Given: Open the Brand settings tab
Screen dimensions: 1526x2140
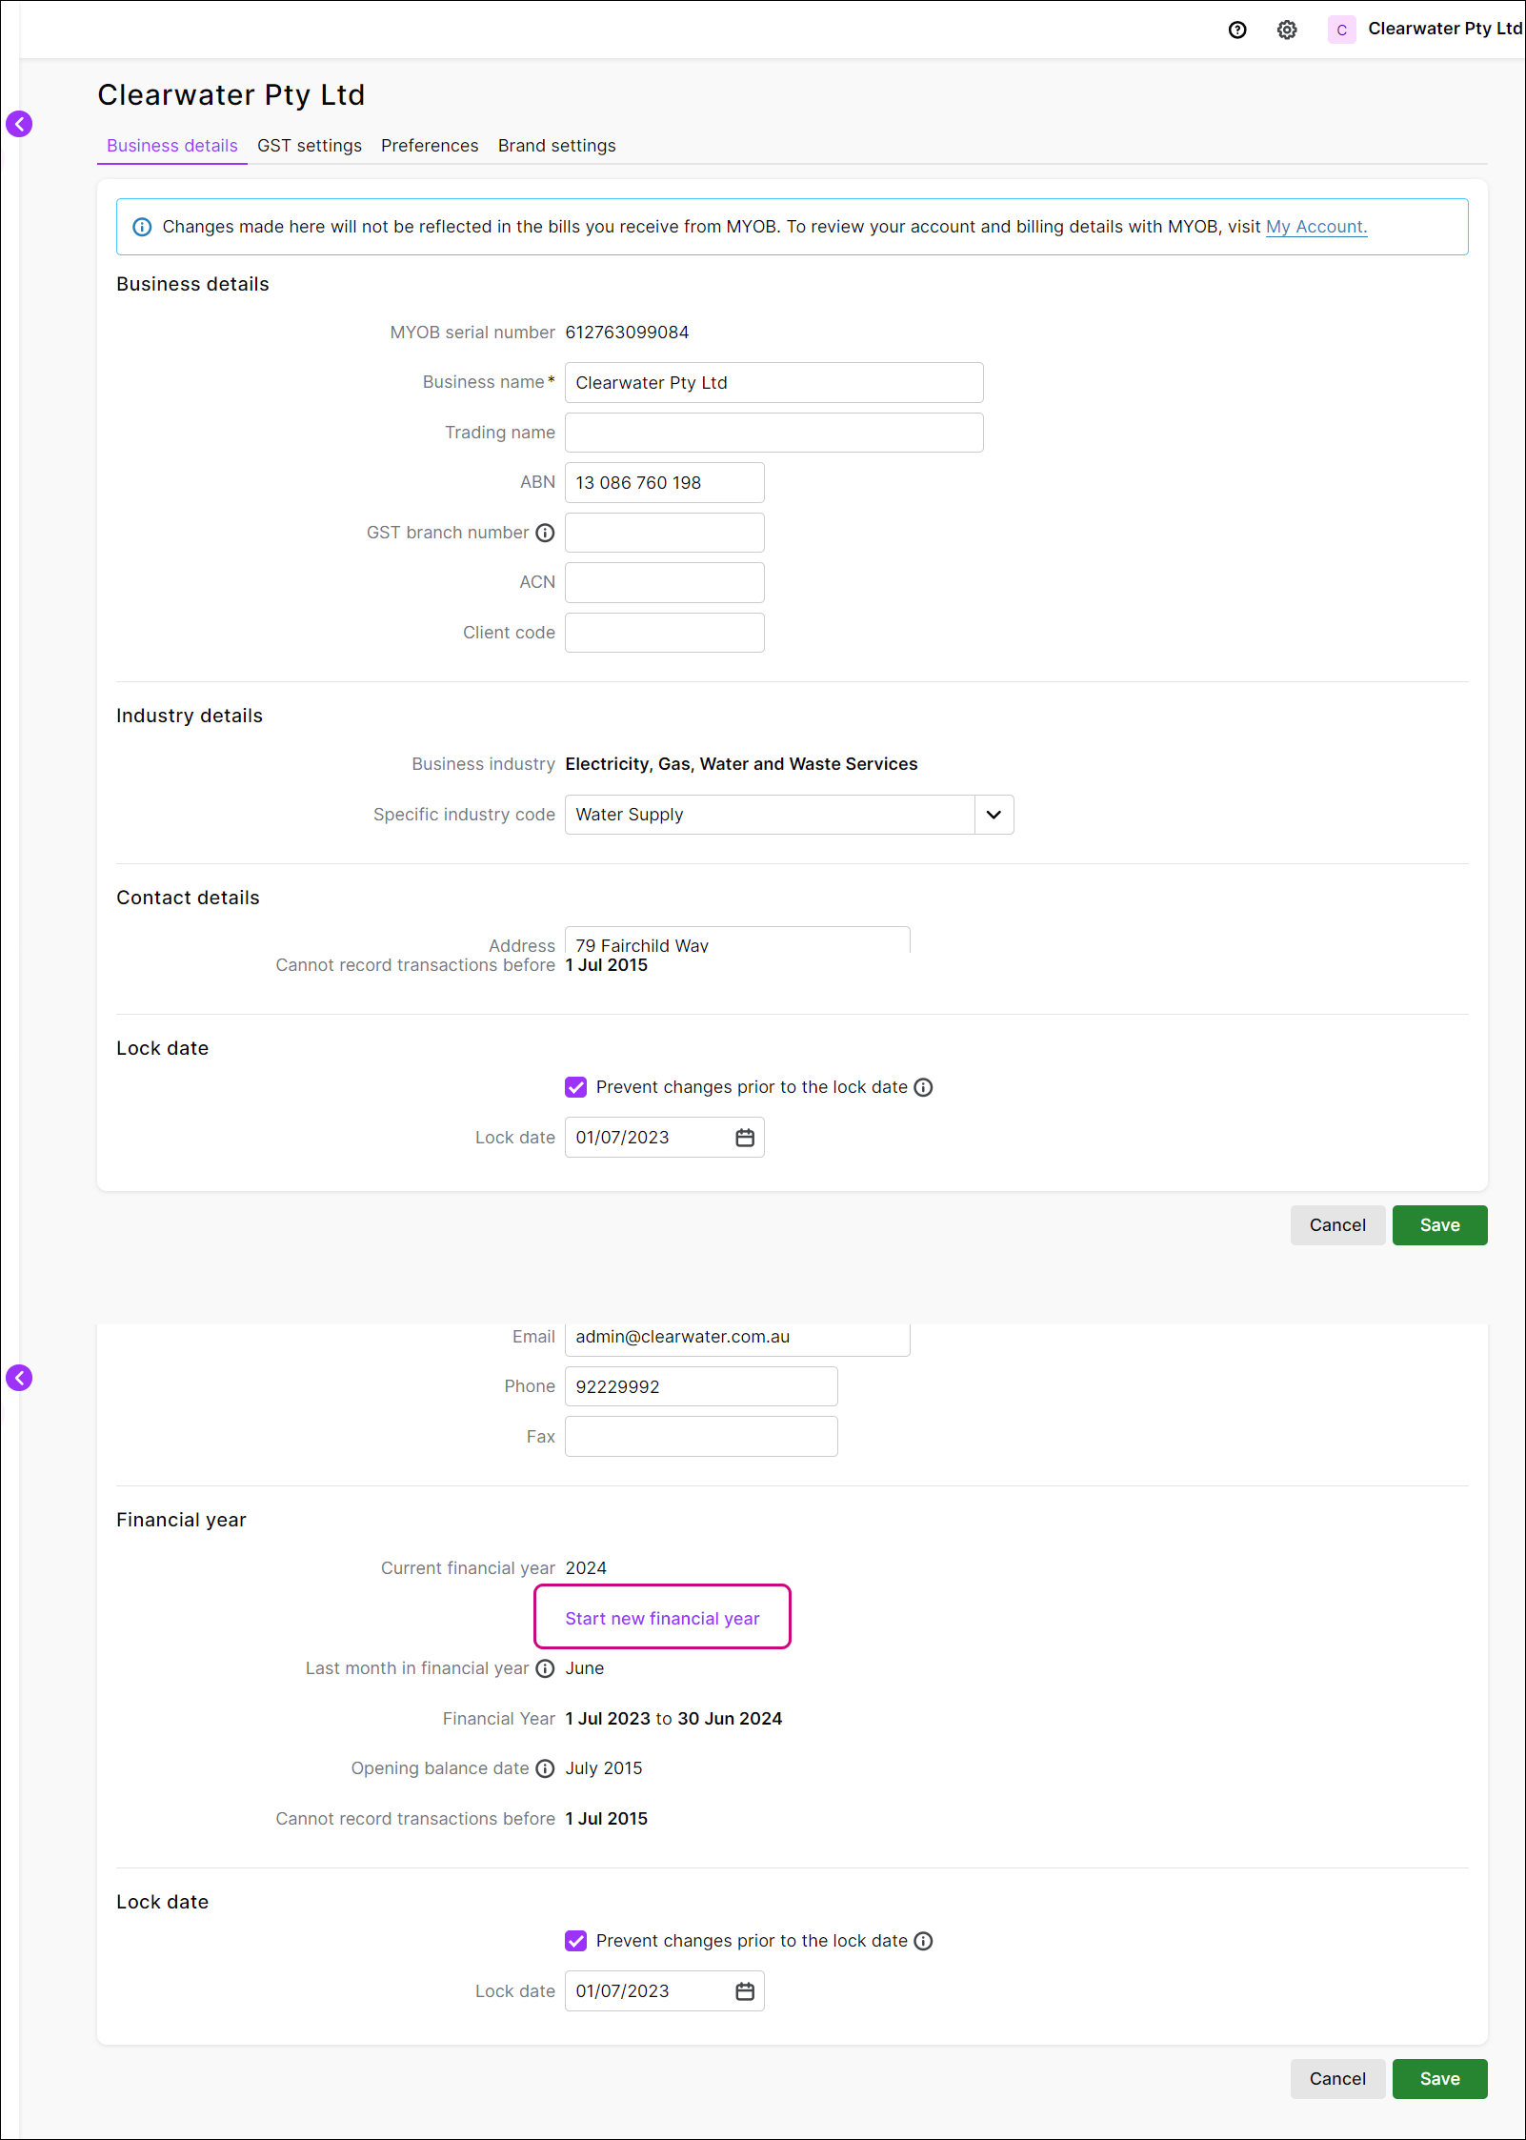Looking at the screenshot, I should click(556, 146).
